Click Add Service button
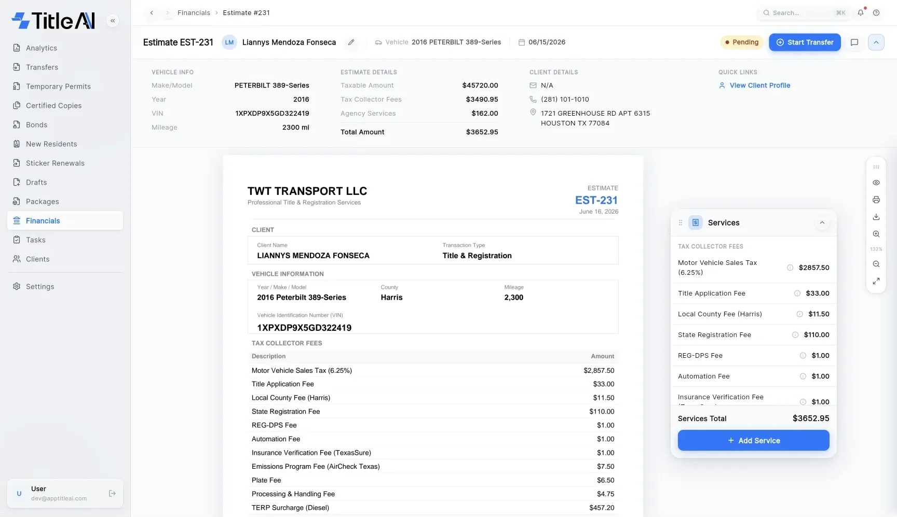 753,441
